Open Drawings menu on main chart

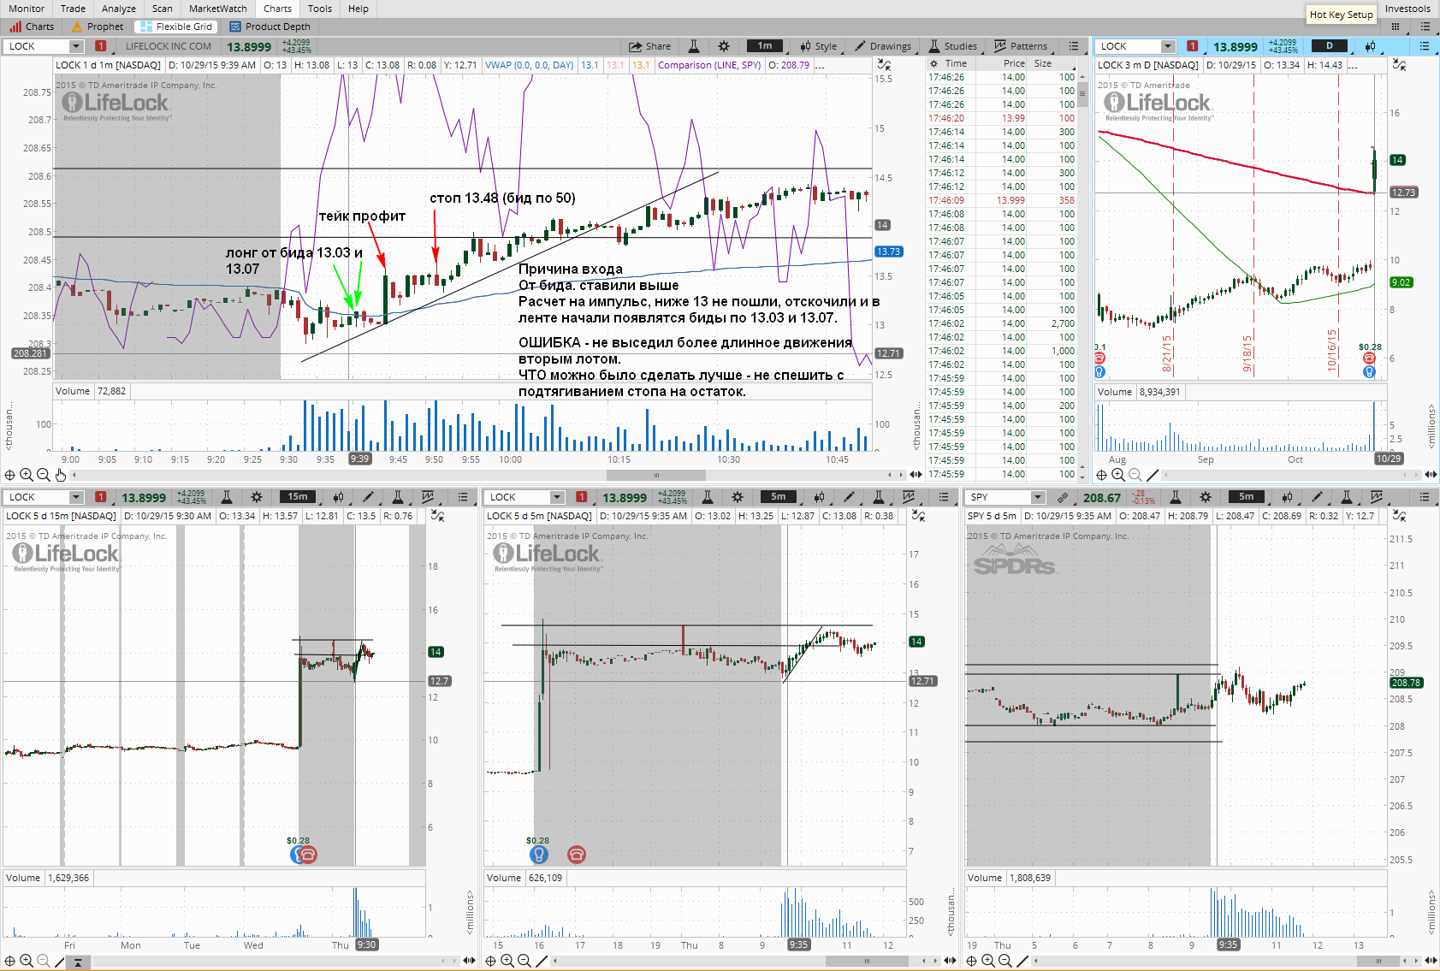883,46
